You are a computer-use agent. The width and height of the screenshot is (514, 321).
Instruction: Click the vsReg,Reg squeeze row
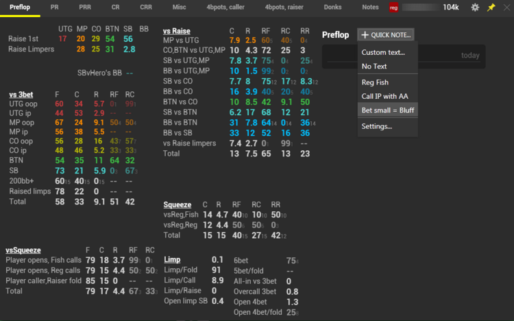coord(180,225)
